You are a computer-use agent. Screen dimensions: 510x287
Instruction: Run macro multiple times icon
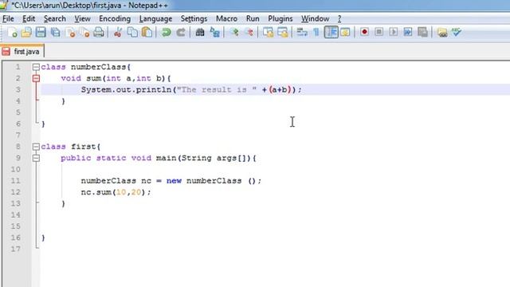[x=408, y=32]
